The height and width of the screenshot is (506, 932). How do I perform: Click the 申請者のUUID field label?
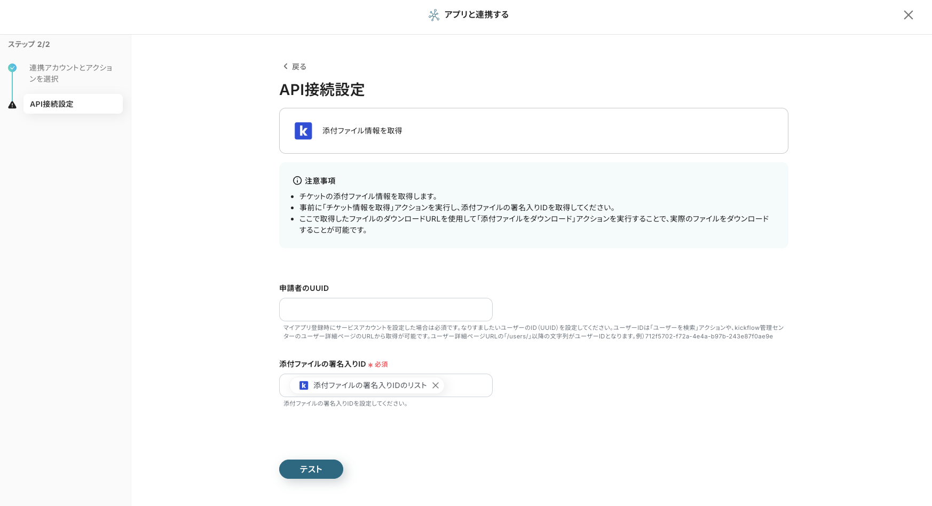point(304,288)
